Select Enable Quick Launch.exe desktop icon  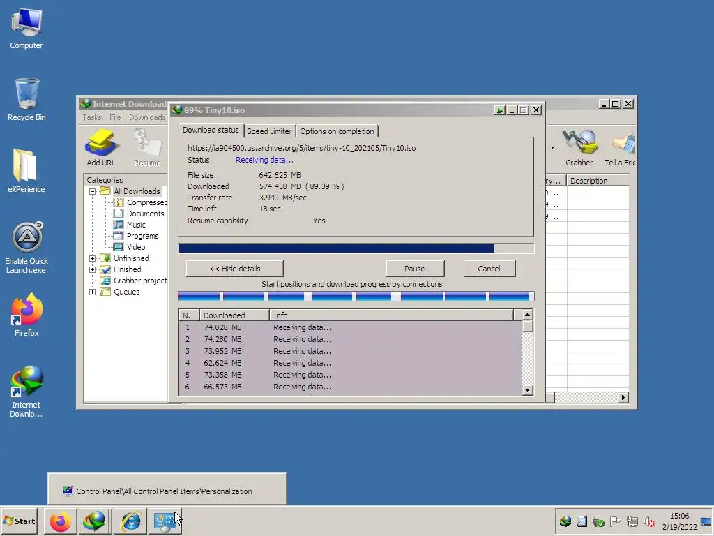point(26,248)
